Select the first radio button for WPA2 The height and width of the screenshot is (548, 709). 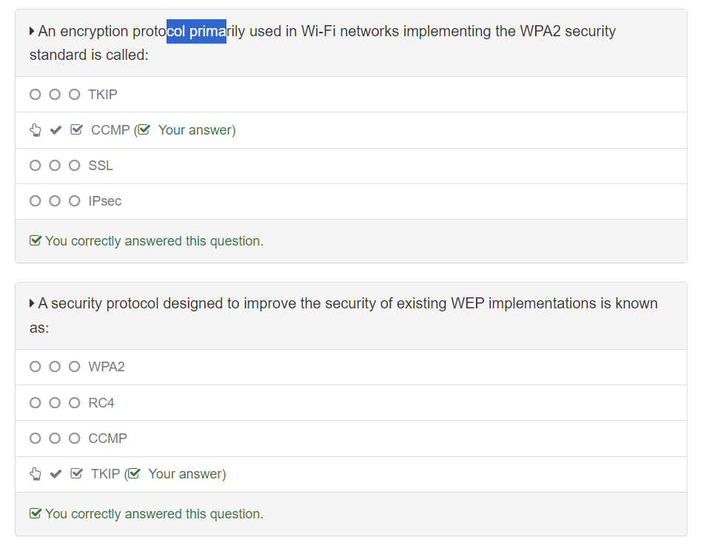35,367
